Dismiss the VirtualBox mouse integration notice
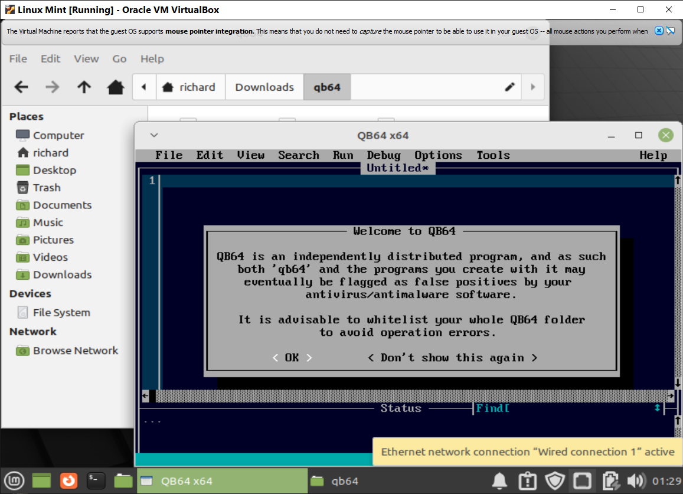Image resolution: width=683 pixels, height=494 pixels. 659,31
